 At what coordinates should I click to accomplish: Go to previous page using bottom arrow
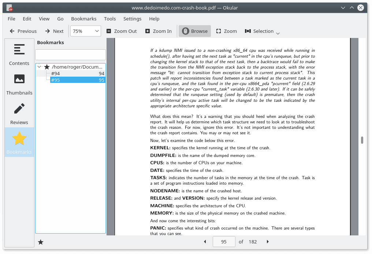pos(205,242)
